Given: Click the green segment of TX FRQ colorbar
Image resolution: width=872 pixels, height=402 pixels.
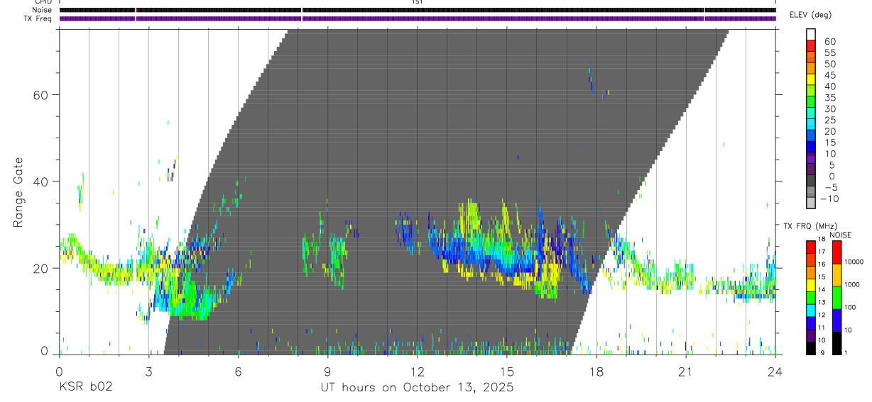Looking at the screenshot, I should point(811,298).
